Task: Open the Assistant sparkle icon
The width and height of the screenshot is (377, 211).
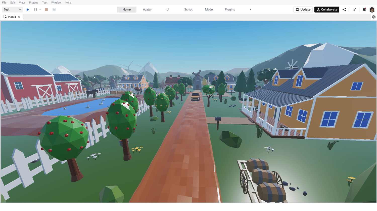Action: [x=354, y=10]
